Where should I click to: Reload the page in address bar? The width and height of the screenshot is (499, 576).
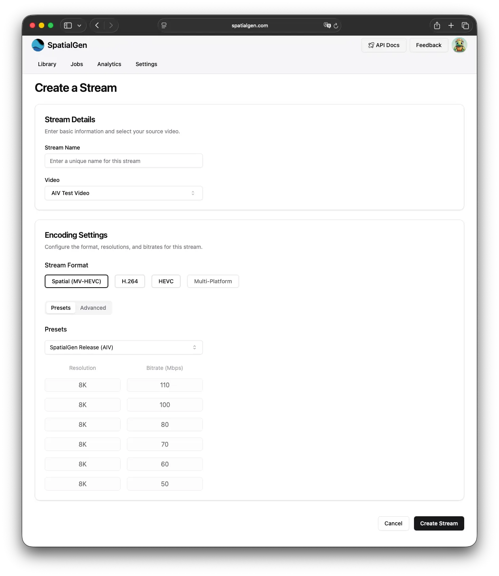coord(336,26)
